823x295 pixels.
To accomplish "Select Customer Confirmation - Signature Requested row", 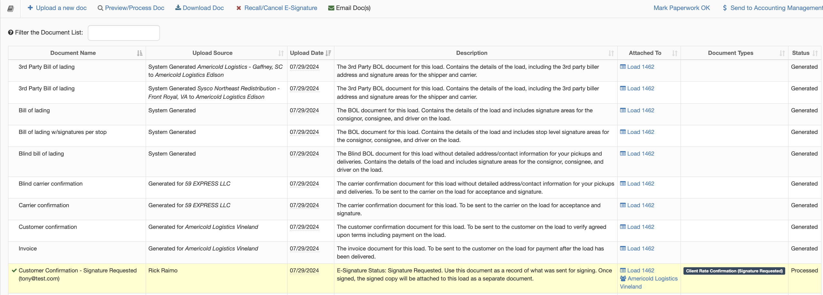I will click(414, 279).
